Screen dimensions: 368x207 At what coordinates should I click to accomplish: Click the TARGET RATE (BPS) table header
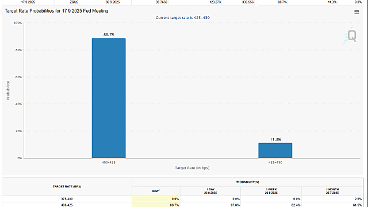point(67,186)
